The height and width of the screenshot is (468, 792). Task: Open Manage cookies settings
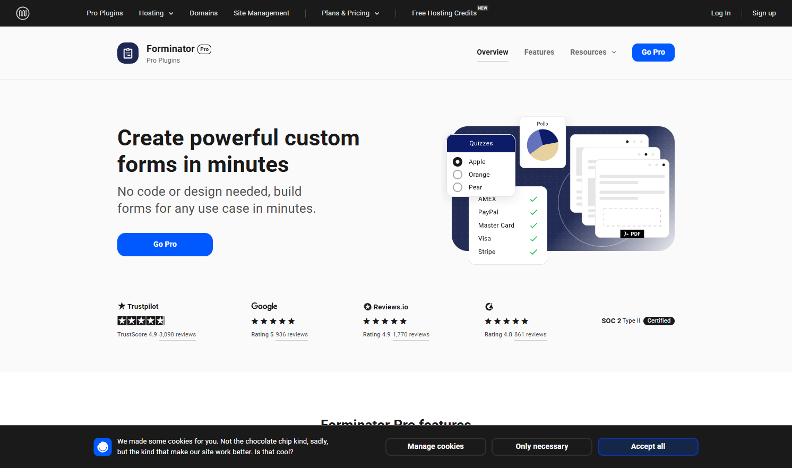[x=436, y=447]
